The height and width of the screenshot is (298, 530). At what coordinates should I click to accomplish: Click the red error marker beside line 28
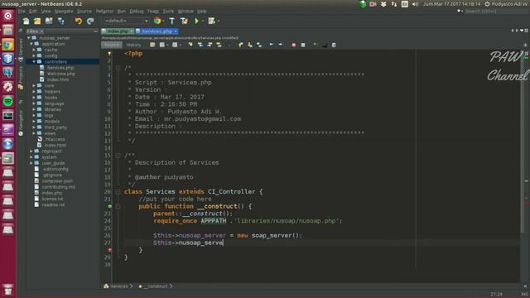coord(109,250)
